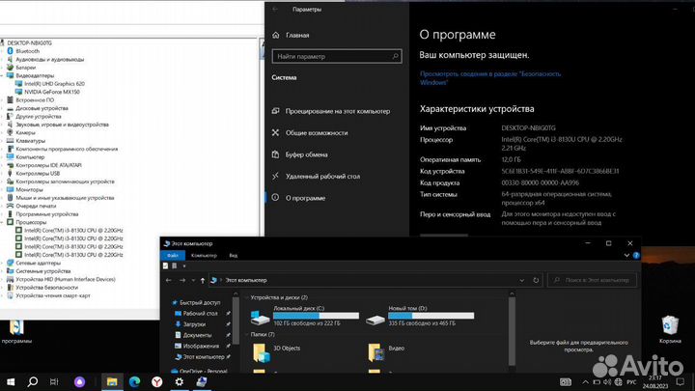The width and height of the screenshot is (695, 391).
Task: Open Удаленный рабочий стол icon
Action: pyautogui.click(x=276, y=176)
